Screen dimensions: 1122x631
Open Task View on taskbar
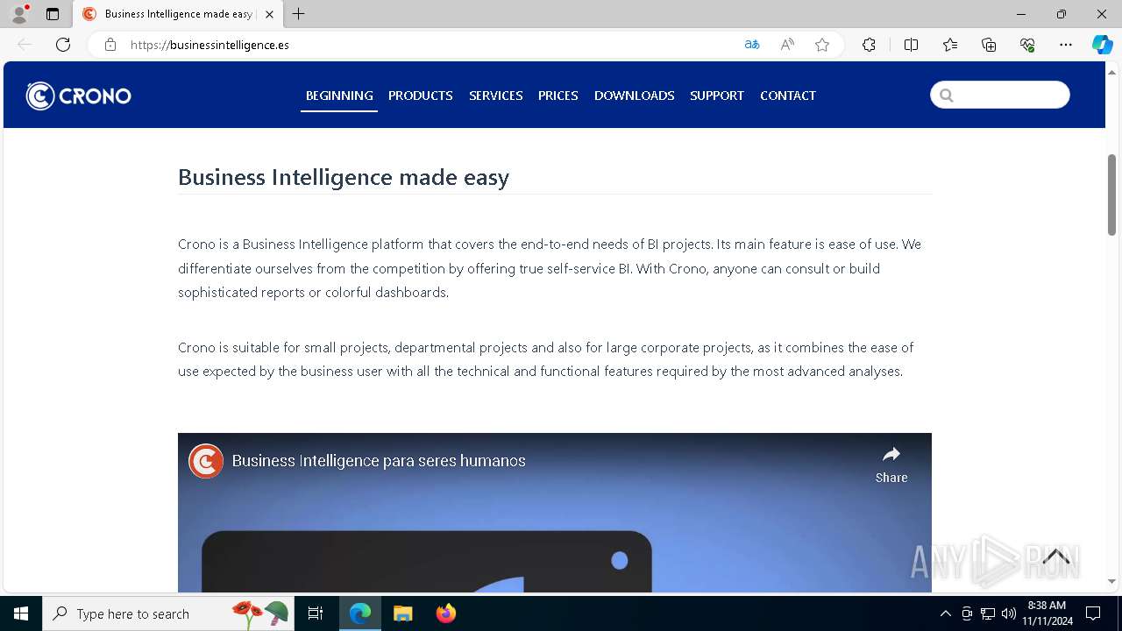coord(316,613)
